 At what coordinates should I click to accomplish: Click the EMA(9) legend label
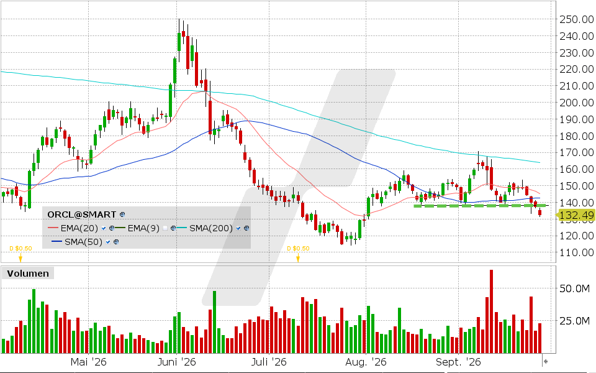(143, 228)
